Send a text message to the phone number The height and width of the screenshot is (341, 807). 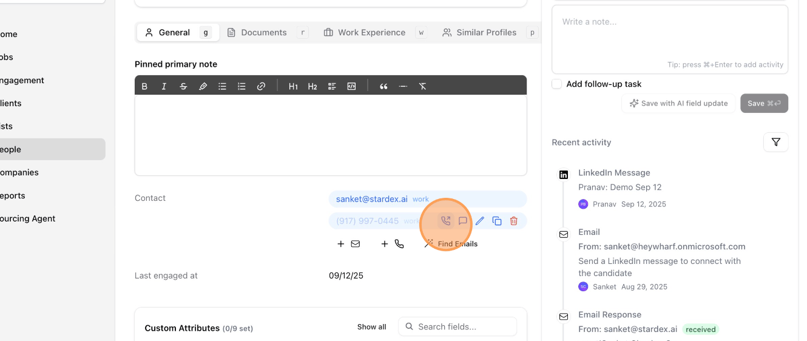click(x=462, y=221)
